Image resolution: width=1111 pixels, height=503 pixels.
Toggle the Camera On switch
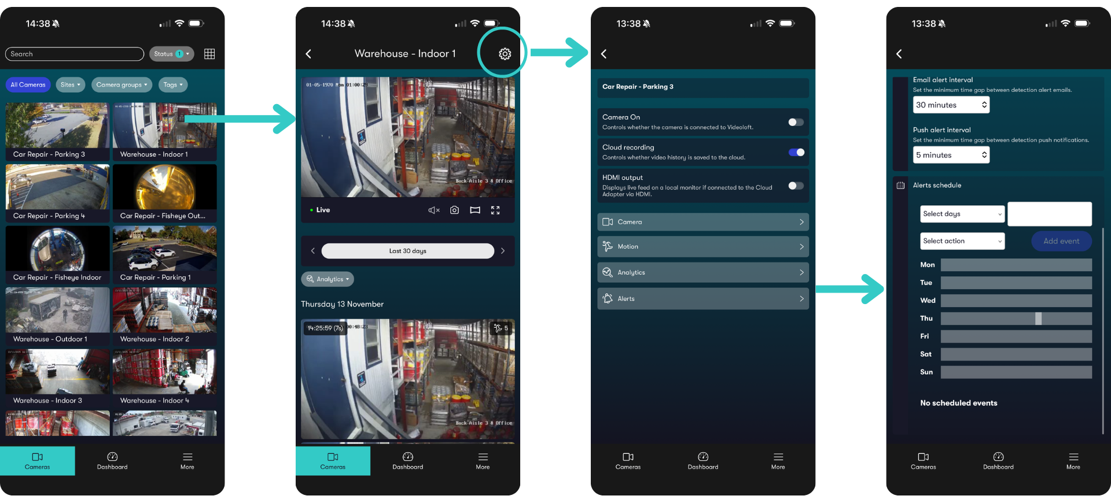click(x=796, y=122)
